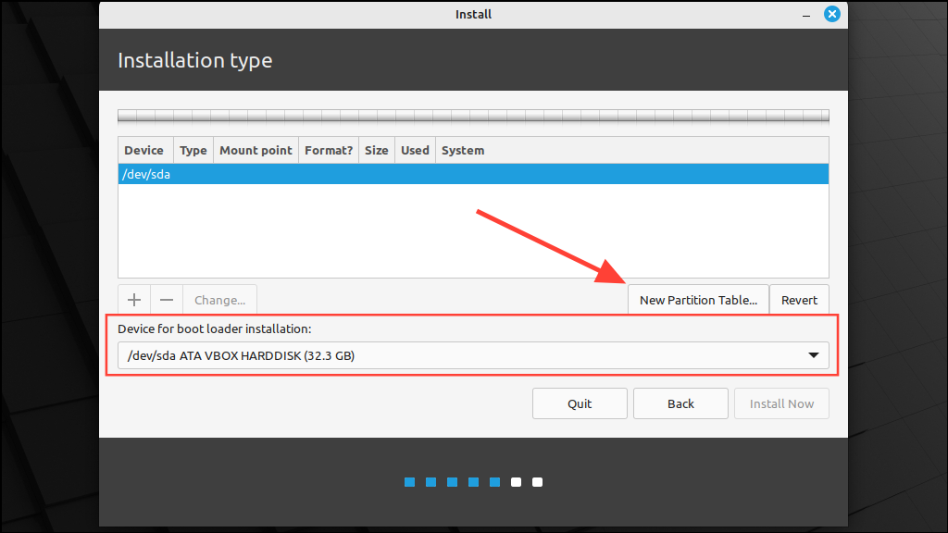Screen dimensions: 948x533
Task: Go Back to the previous step
Action: 680,403
